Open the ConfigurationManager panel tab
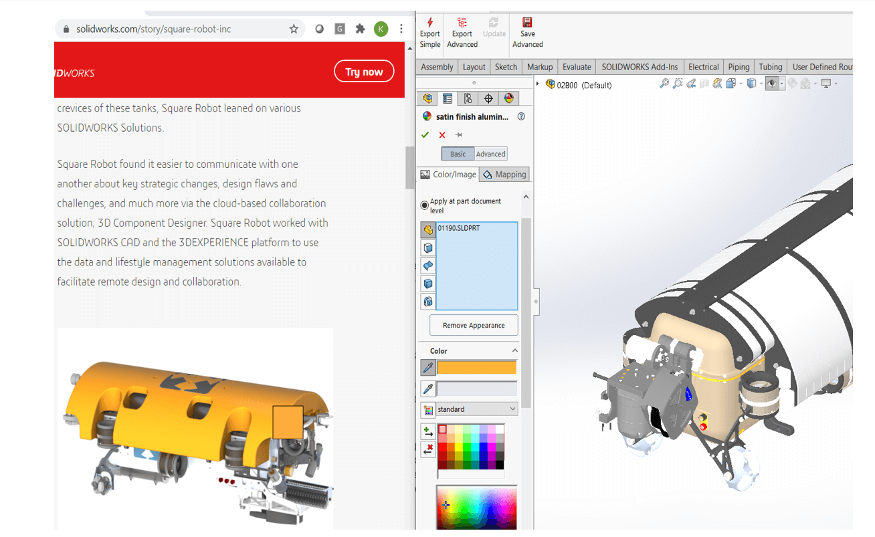 coord(468,98)
